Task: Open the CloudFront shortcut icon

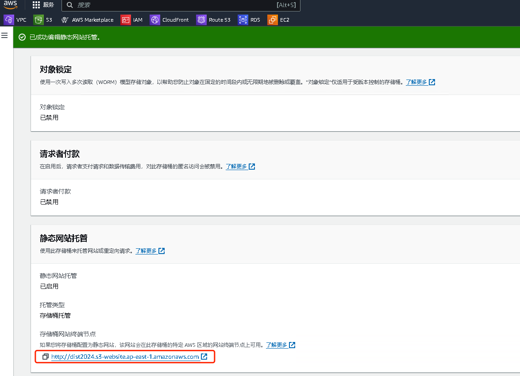Action: [155, 20]
